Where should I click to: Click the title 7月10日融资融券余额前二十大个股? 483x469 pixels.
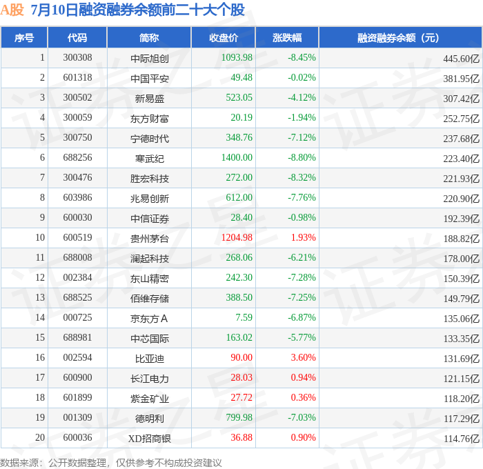[138, 10]
